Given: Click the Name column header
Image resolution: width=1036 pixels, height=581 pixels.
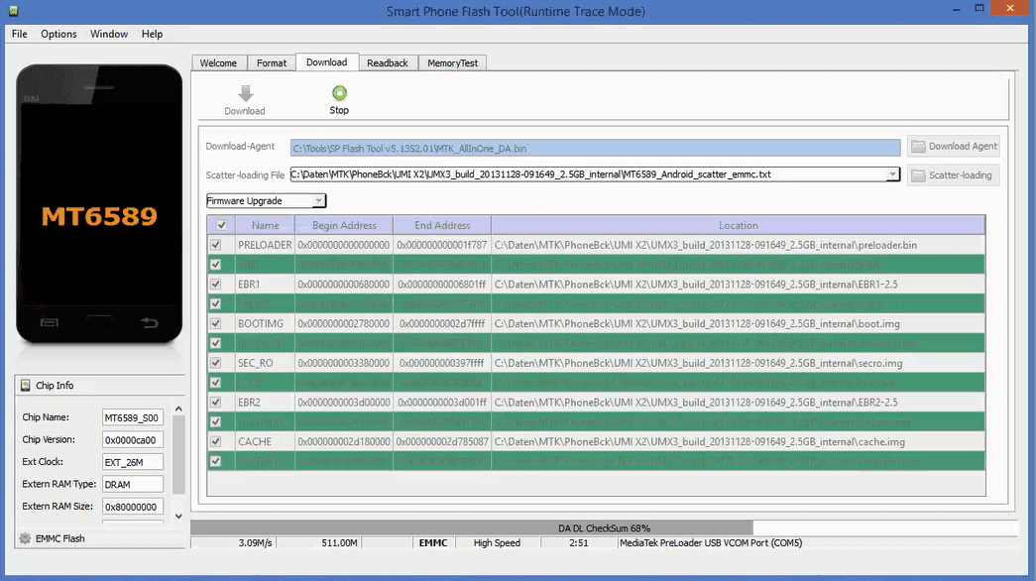Looking at the screenshot, I should (265, 225).
